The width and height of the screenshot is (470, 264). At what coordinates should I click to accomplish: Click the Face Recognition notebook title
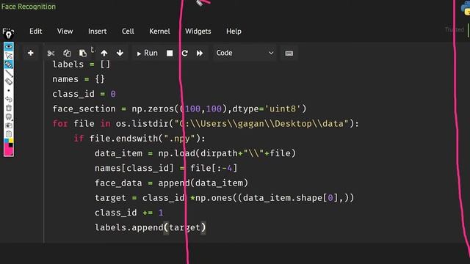click(29, 7)
